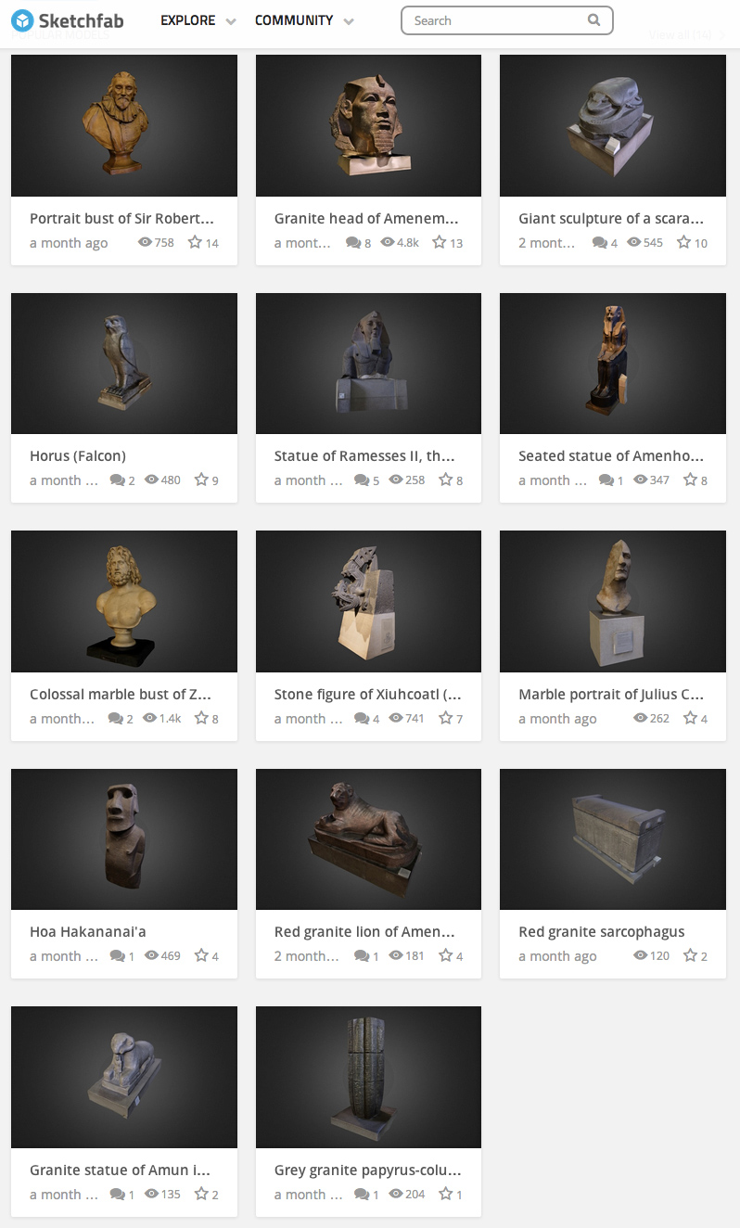Star the Red granite sarcophagus model

(x=691, y=955)
